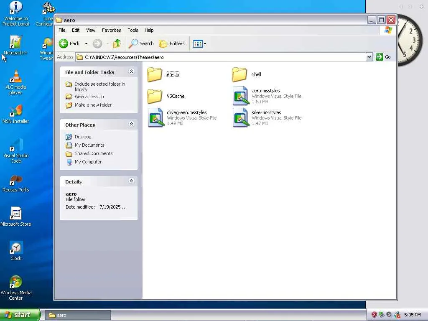
Task: Click the red shield security tray icon
Action: 374,315
